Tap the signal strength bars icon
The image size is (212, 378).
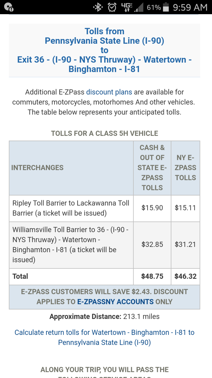[139, 8]
